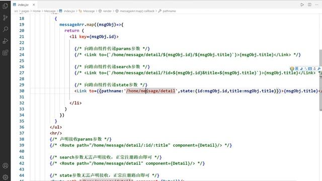Viewport: 322px width, 181px height.
Task: Open the Message class breadcrumb dropdown
Action: [x=87, y=11]
